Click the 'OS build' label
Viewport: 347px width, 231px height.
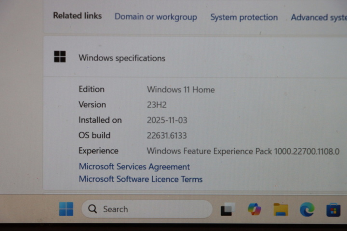point(94,135)
